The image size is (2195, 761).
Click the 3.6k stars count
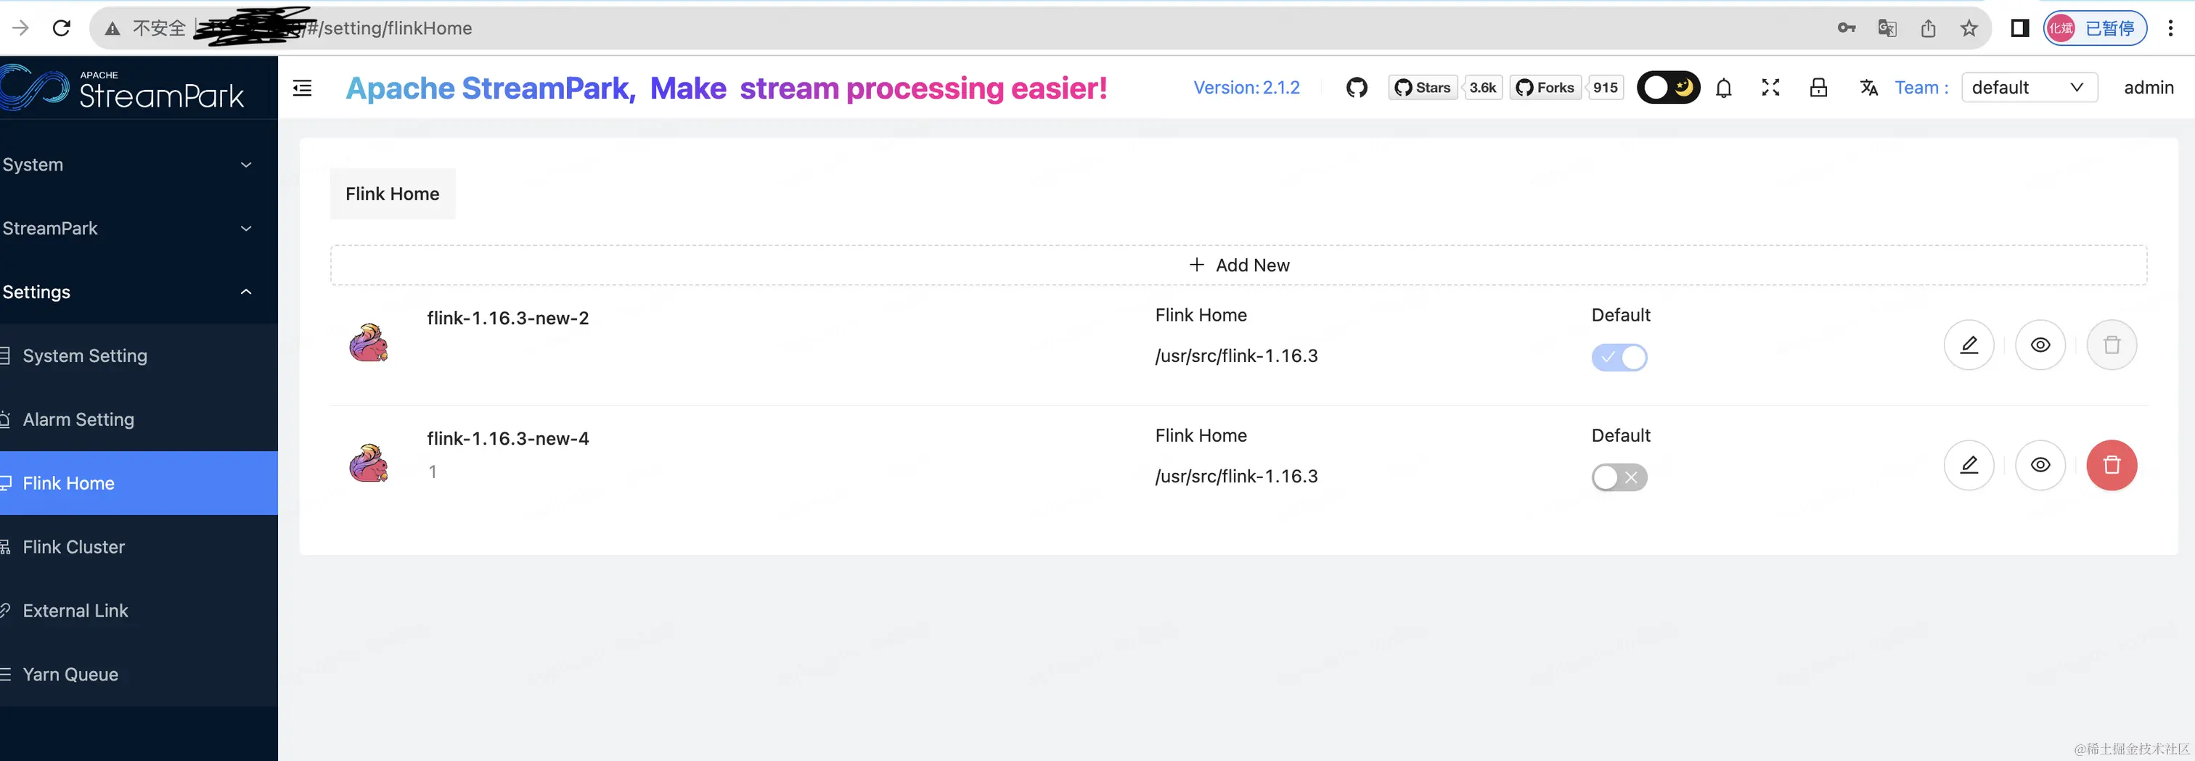coord(1483,88)
